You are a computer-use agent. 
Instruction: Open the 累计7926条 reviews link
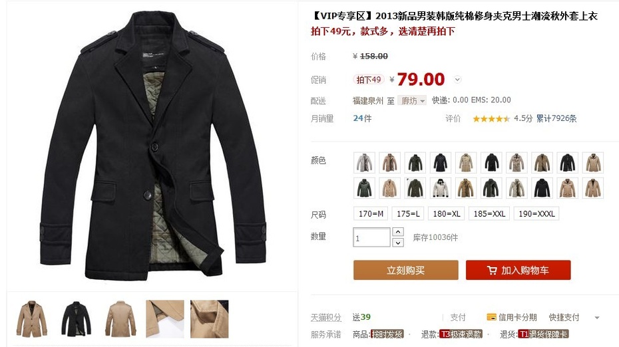(556, 119)
